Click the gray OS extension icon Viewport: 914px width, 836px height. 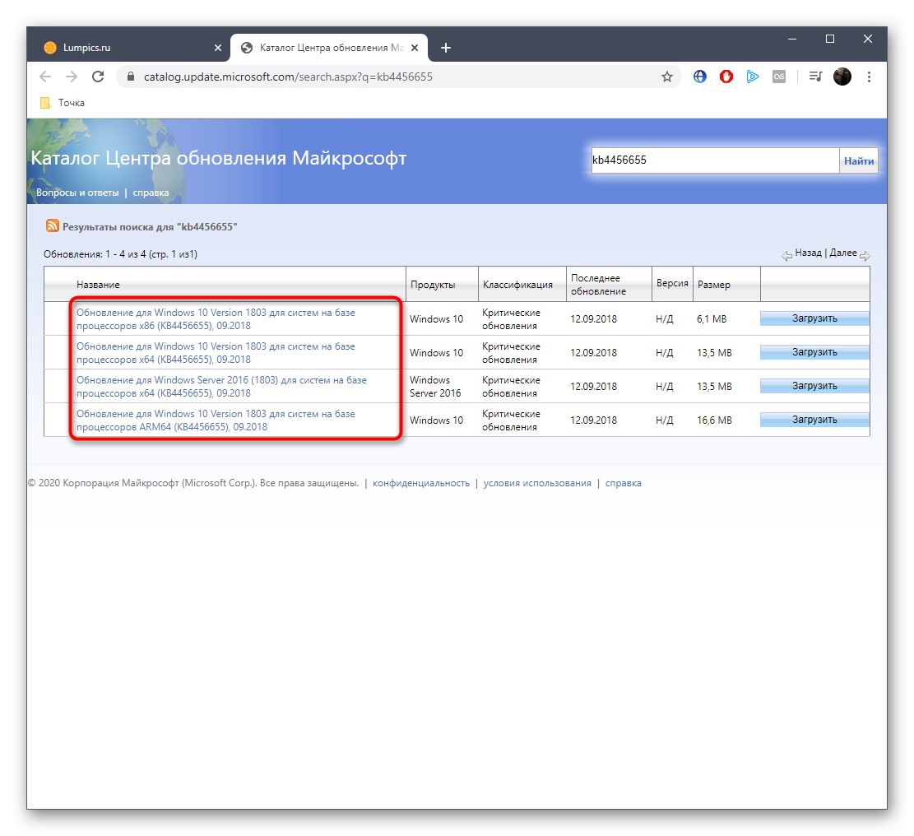[x=779, y=77]
